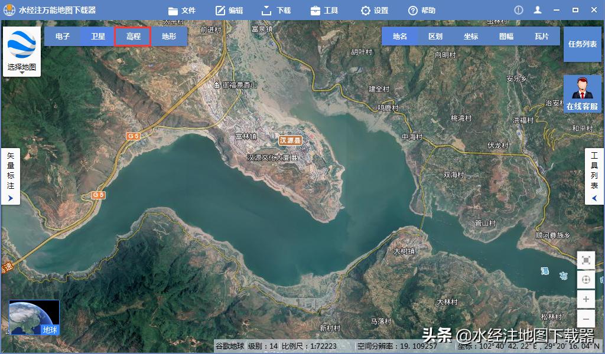Click the pencil edit icon beside 编辑
This screenshot has height=354, width=605.
[220, 11]
